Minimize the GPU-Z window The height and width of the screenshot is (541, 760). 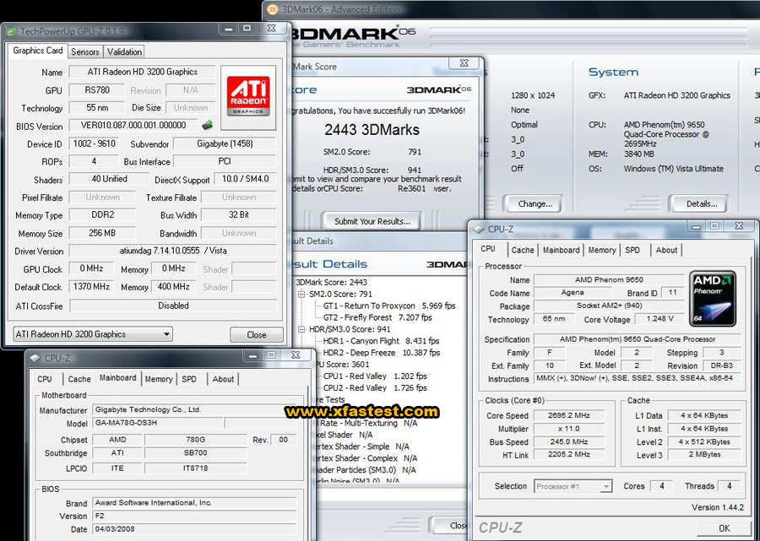(x=227, y=29)
